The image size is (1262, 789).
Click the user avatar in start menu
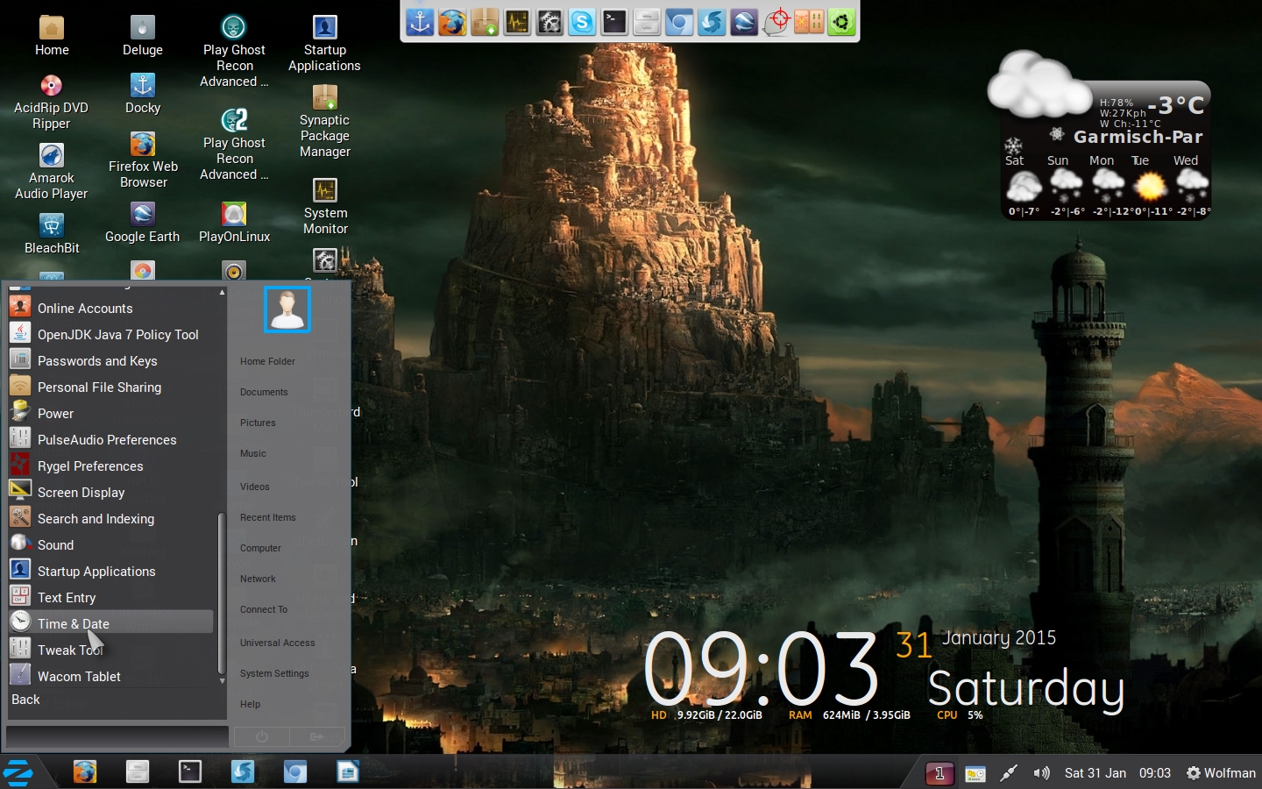[x=287, y=309]
